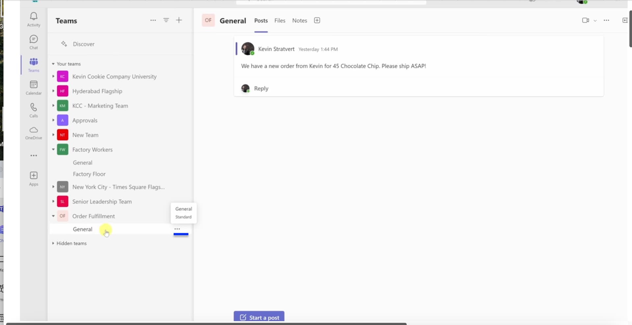
Task: Open General channel under Factory Workers
Action: click(83, 162)
